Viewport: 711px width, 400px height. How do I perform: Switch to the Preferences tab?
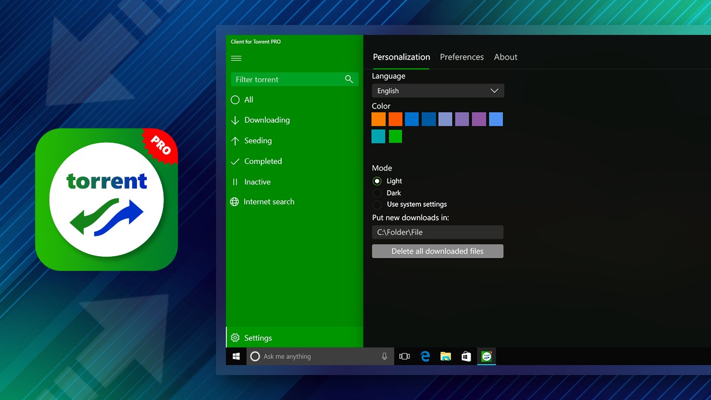click(x=462, y=57)
